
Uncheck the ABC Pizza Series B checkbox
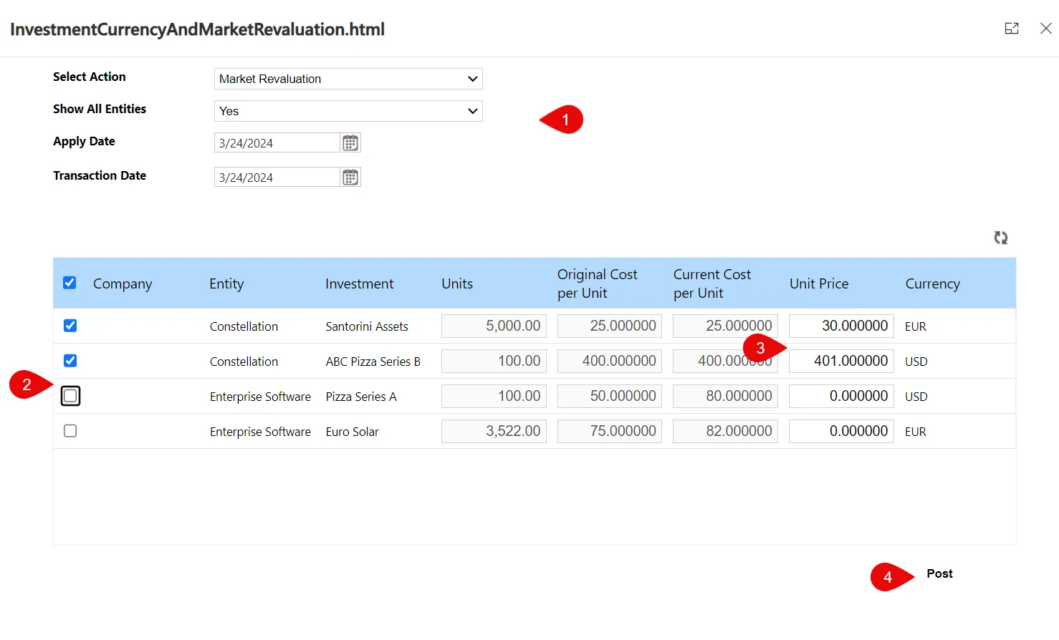pyautogui.click(x=70, y=361)
